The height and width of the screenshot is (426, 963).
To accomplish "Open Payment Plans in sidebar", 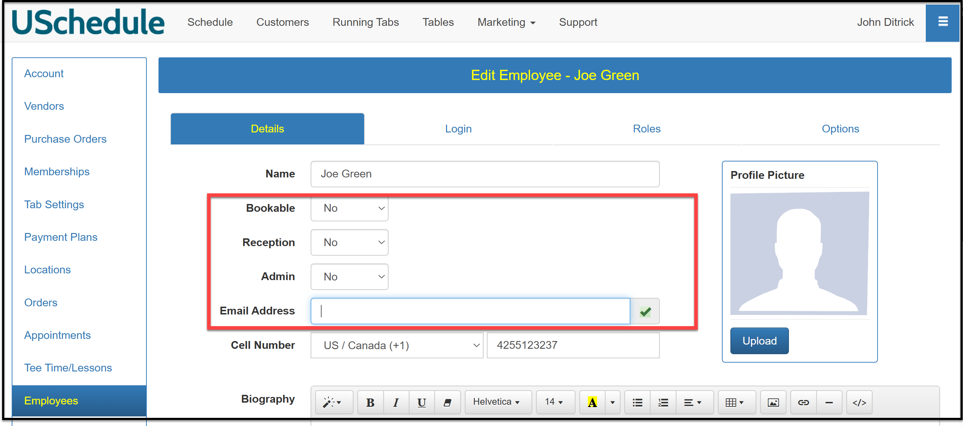I will 61,237.
